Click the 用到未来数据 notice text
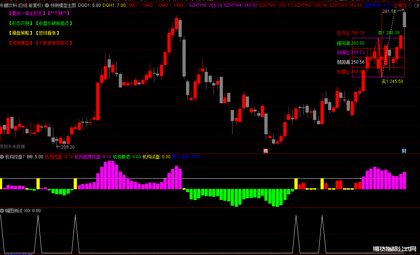The image size is (420, 255). pos(13,146)
